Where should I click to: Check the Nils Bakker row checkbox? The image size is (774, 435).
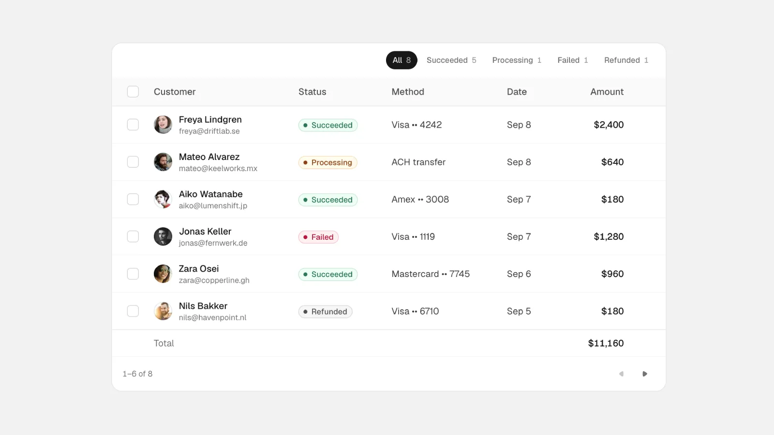pyautogui.click(x=133, y=311)
